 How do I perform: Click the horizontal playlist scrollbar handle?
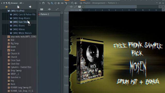click(x=111, y=7)
